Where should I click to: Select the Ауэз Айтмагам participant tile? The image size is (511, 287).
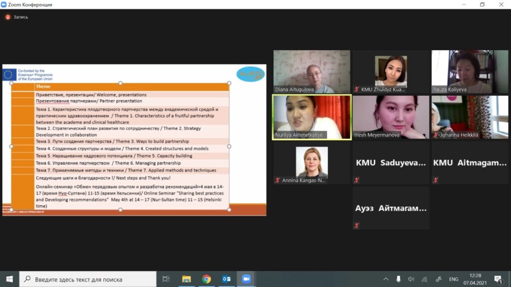click(x=391, y=208)
